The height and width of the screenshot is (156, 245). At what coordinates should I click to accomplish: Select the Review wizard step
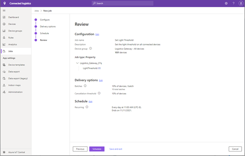click(x=43, y=40)
